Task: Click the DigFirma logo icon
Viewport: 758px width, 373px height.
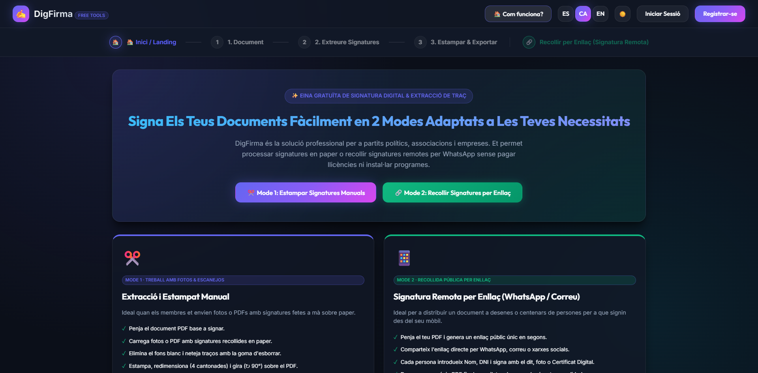Action: pyautogui.click(x=21, y=14)
